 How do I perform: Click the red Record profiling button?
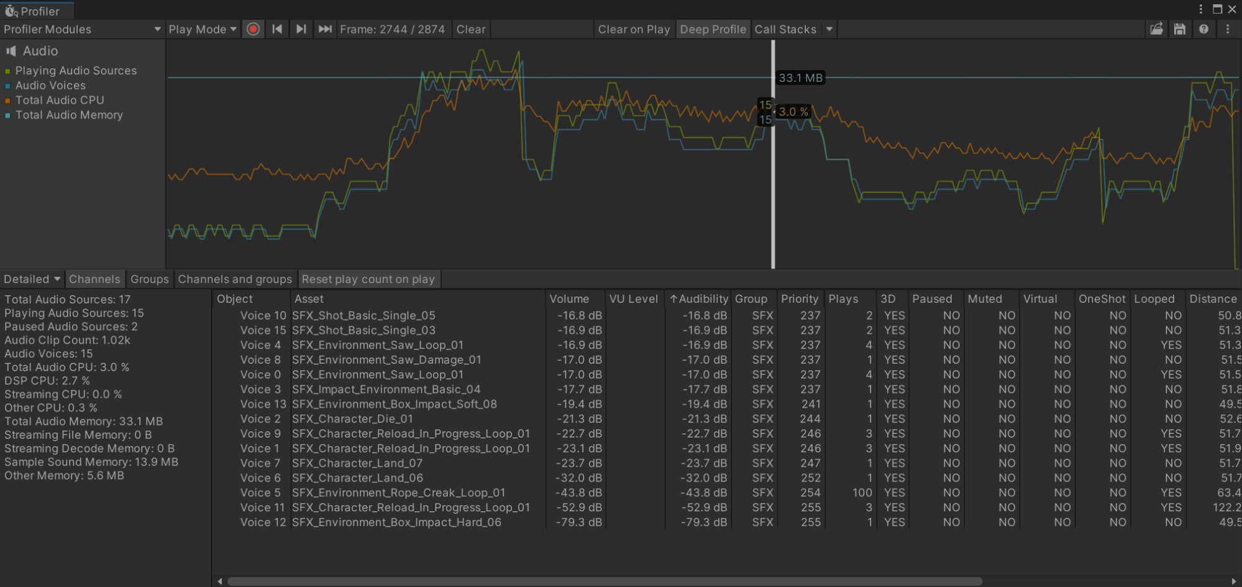click(253, 29)
